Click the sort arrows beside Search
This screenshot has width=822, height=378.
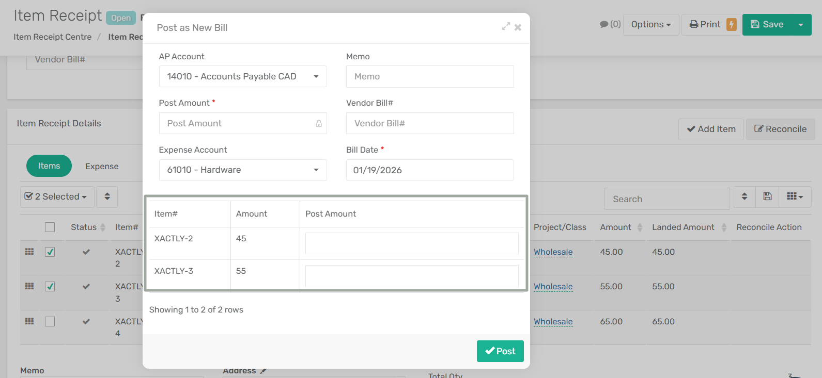pos(745,196)
